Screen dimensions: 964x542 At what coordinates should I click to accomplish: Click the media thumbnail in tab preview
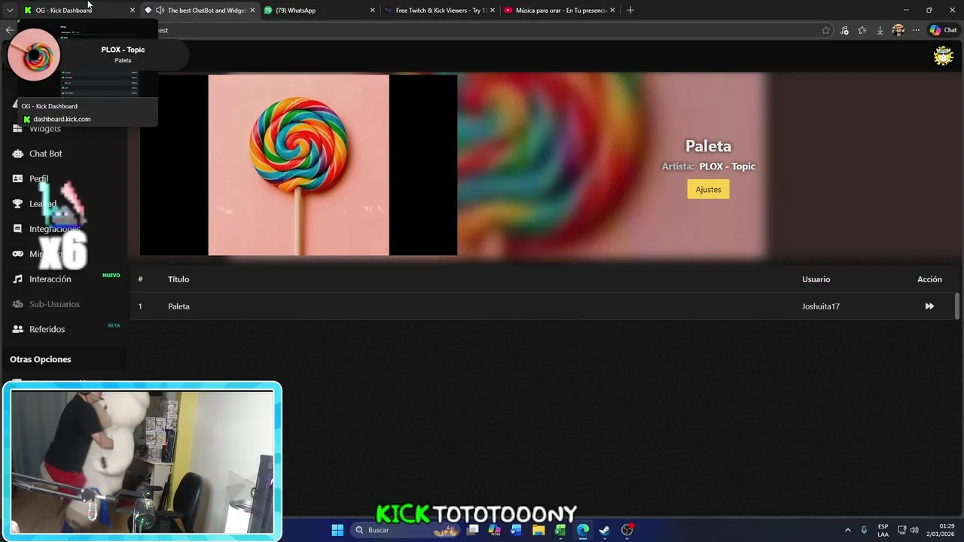pyautogui.click(x=34, y=55)
